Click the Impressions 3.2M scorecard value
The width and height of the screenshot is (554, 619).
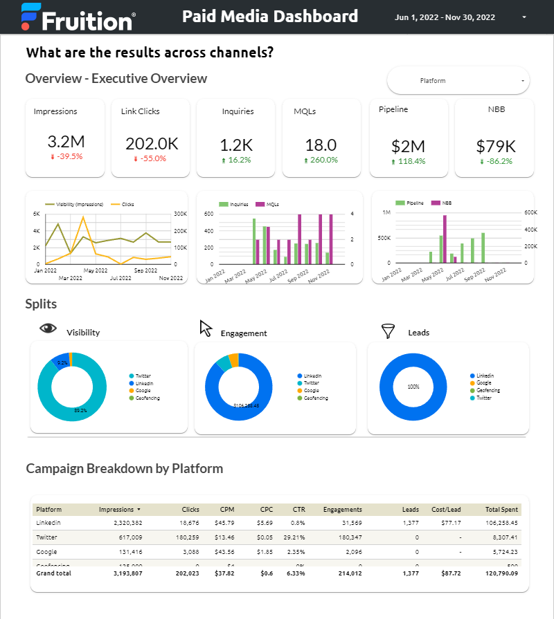(66, 141)
